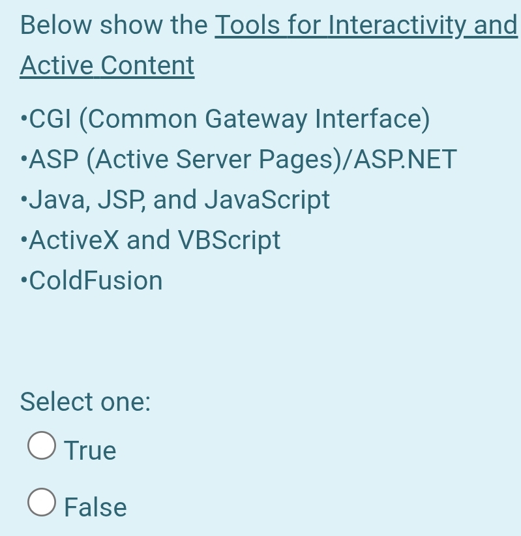Click the words "Below show the"
Image resolution: width=521 pixels, height=536 pixels.
114,25
